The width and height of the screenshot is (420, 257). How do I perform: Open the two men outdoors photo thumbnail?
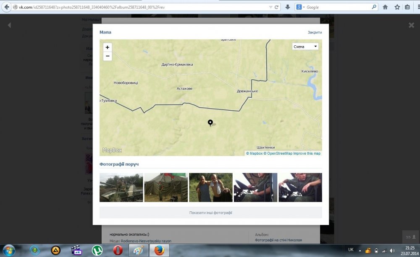pyautogui.click(x=211, y=187)
